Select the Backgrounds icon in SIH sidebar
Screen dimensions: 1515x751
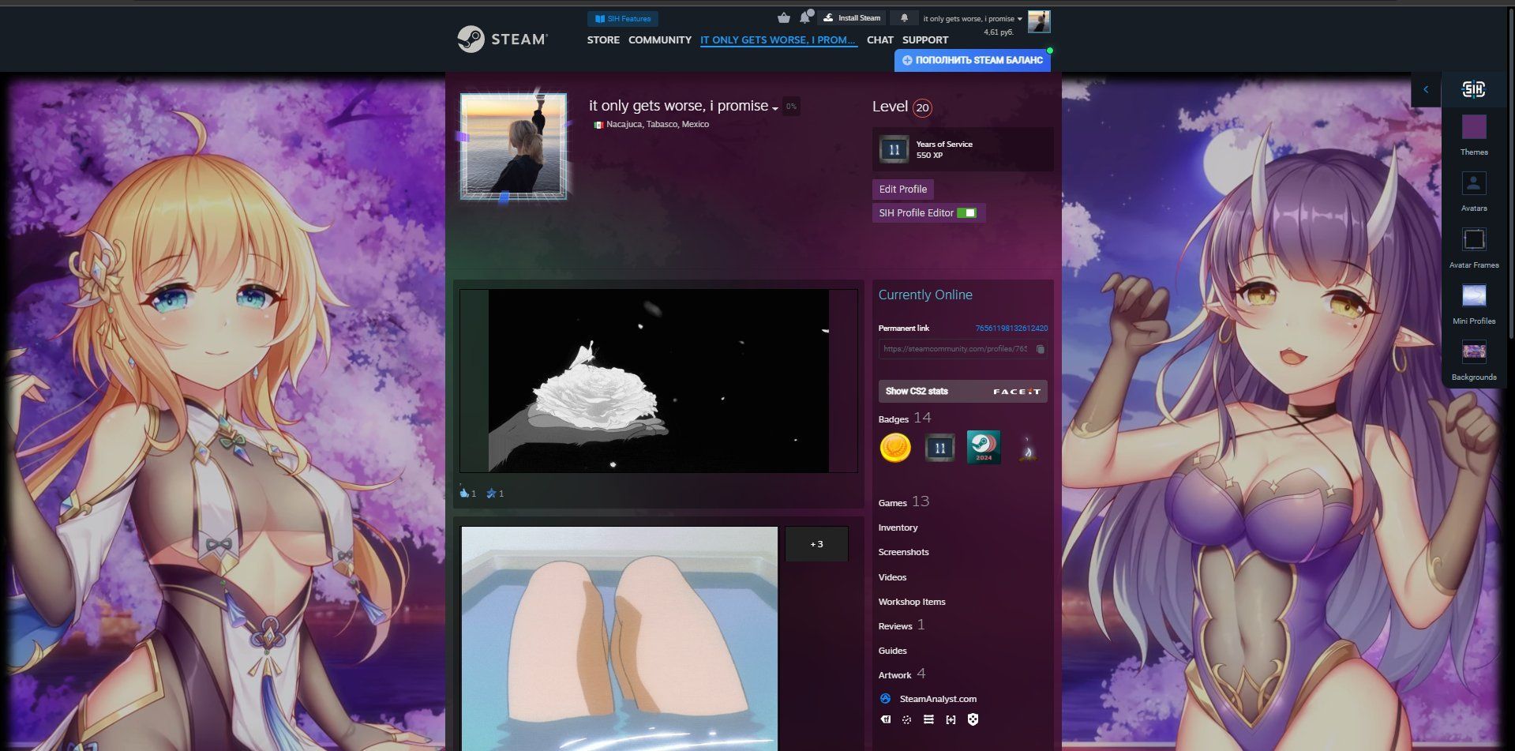point(1473,352)
